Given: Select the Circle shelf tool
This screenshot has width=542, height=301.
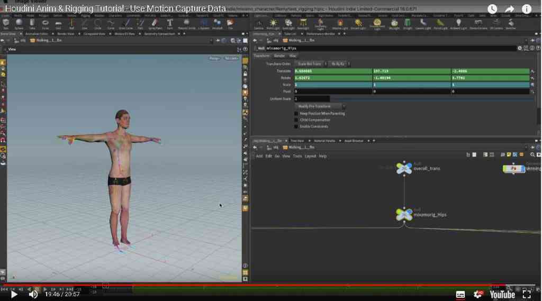Looking at the screenshot, I should [98, 24].
